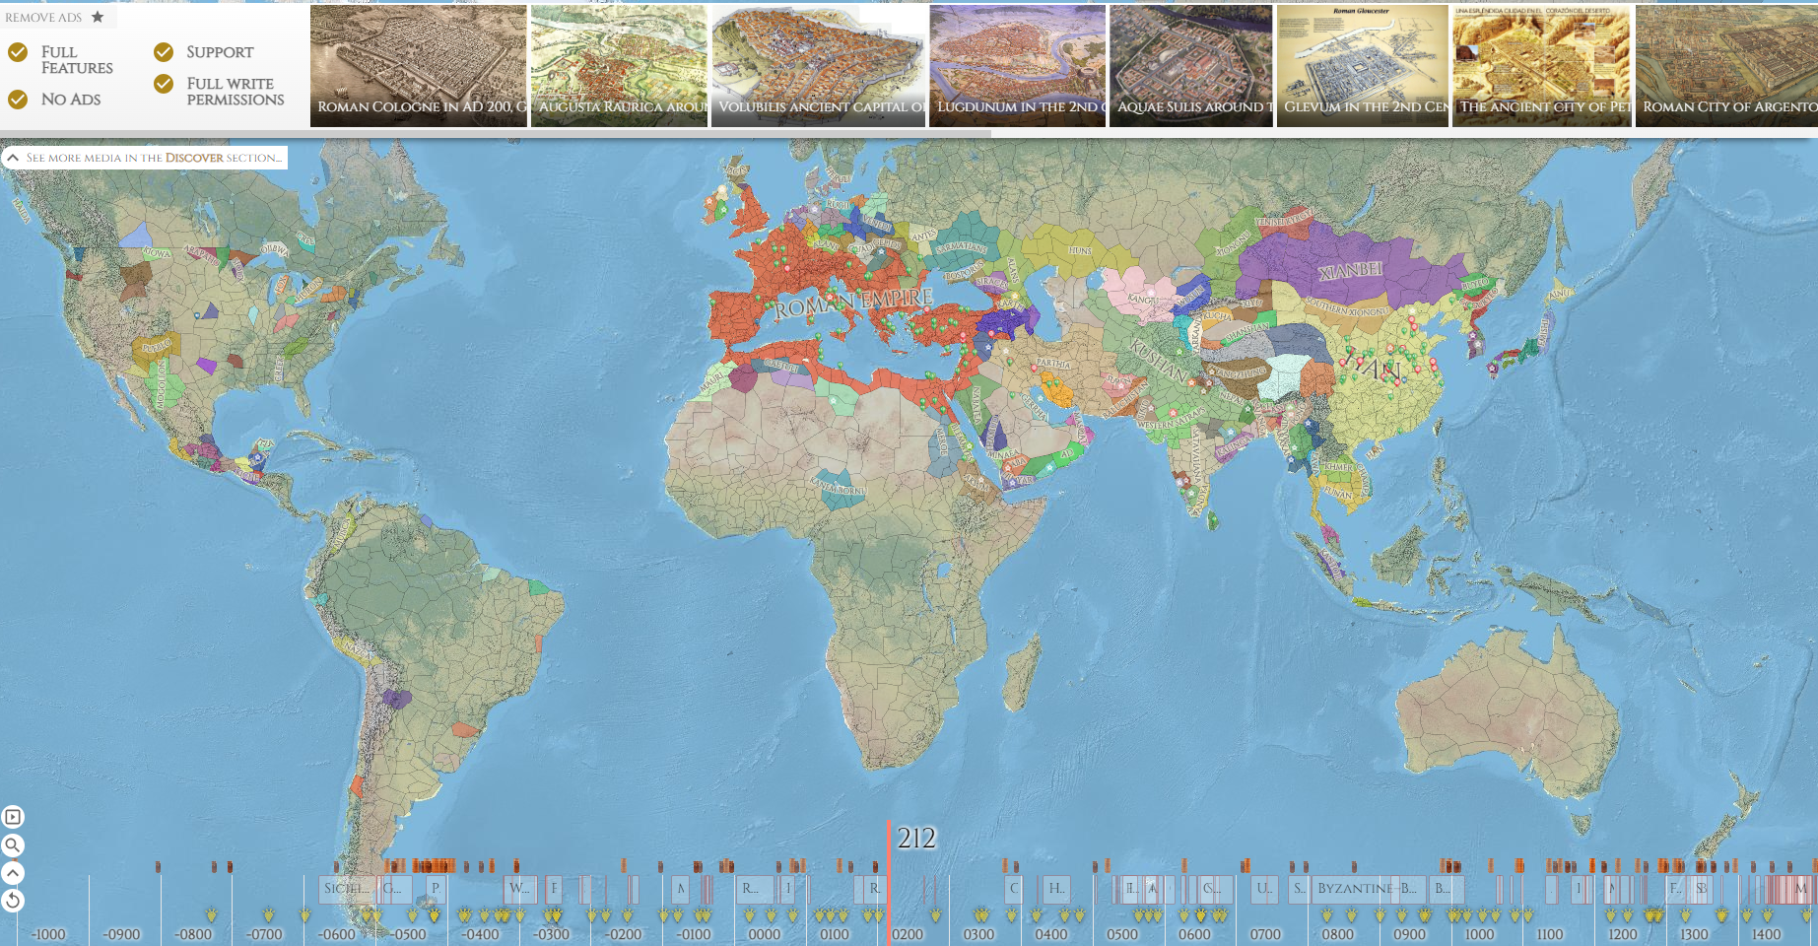
Task: Select the W... epoch box on timeline
Action: [x=520, y=889]
